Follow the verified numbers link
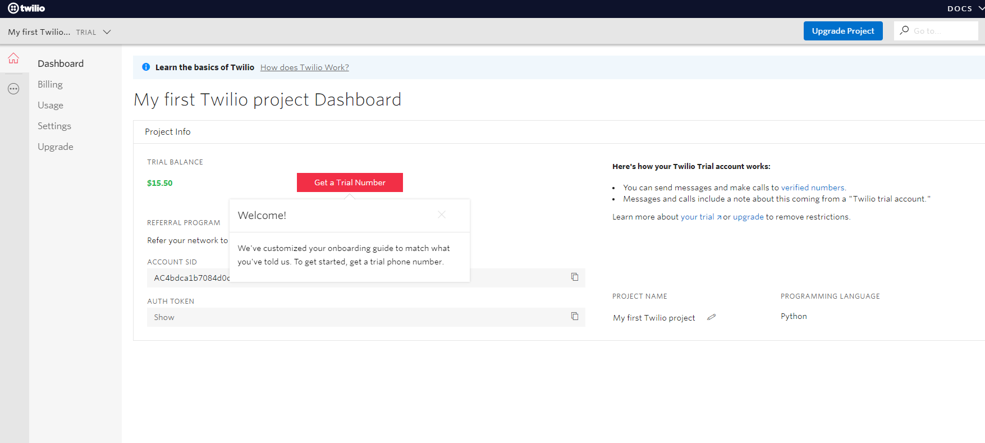The width and height of the screenshot is (985, 443). pos(813,188)
